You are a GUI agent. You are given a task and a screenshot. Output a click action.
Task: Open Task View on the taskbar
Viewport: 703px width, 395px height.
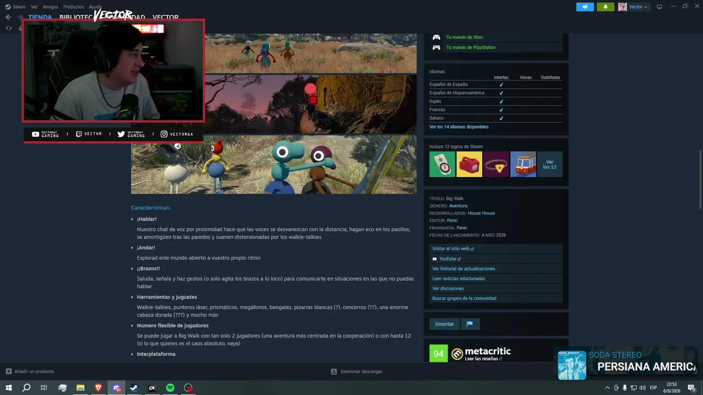44,388
